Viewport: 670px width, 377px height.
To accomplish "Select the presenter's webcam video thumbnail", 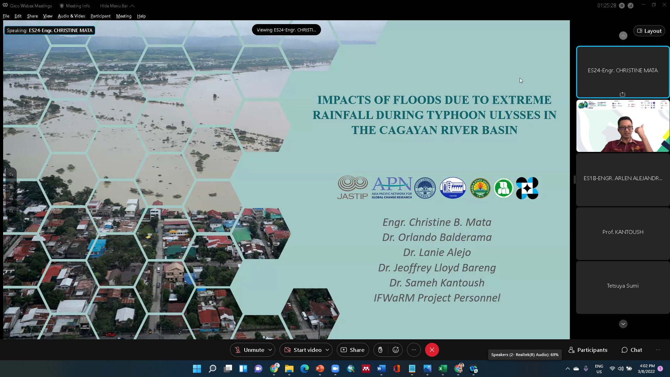I will pyautogui.click(x=623, y=126).
